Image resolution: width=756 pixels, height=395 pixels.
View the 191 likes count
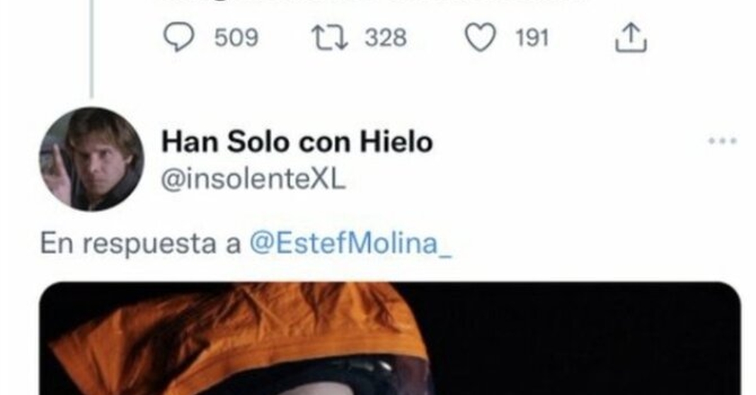532,38
